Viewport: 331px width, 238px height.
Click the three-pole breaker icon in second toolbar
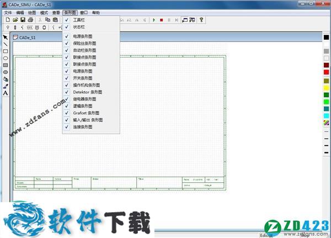[x=30, y=28]
